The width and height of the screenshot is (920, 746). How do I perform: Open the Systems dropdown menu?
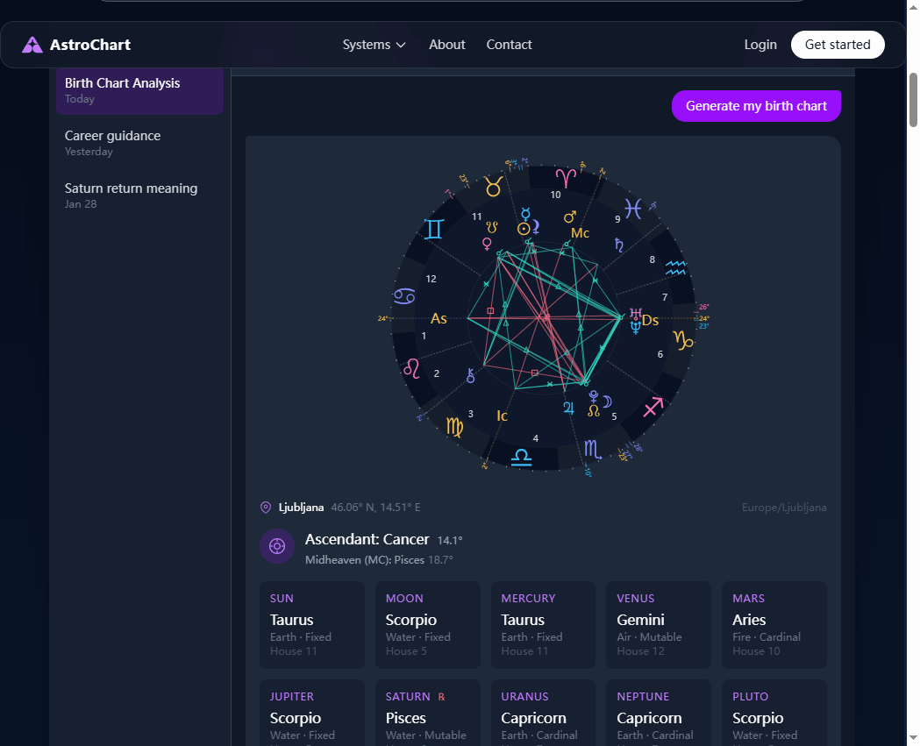(374, 44)
